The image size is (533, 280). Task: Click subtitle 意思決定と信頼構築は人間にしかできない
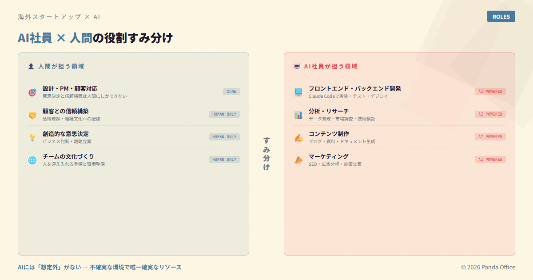85,96
